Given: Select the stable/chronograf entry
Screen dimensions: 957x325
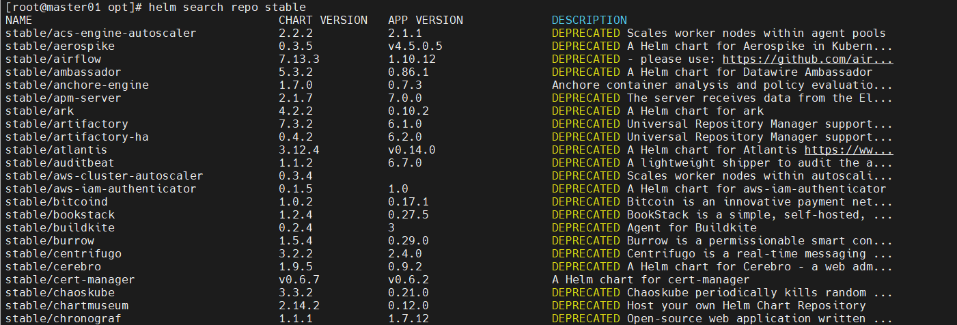Looking at the screenshot, I should [x=63, y=318].
